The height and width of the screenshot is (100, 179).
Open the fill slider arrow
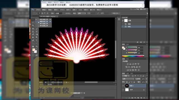point(147,82)
